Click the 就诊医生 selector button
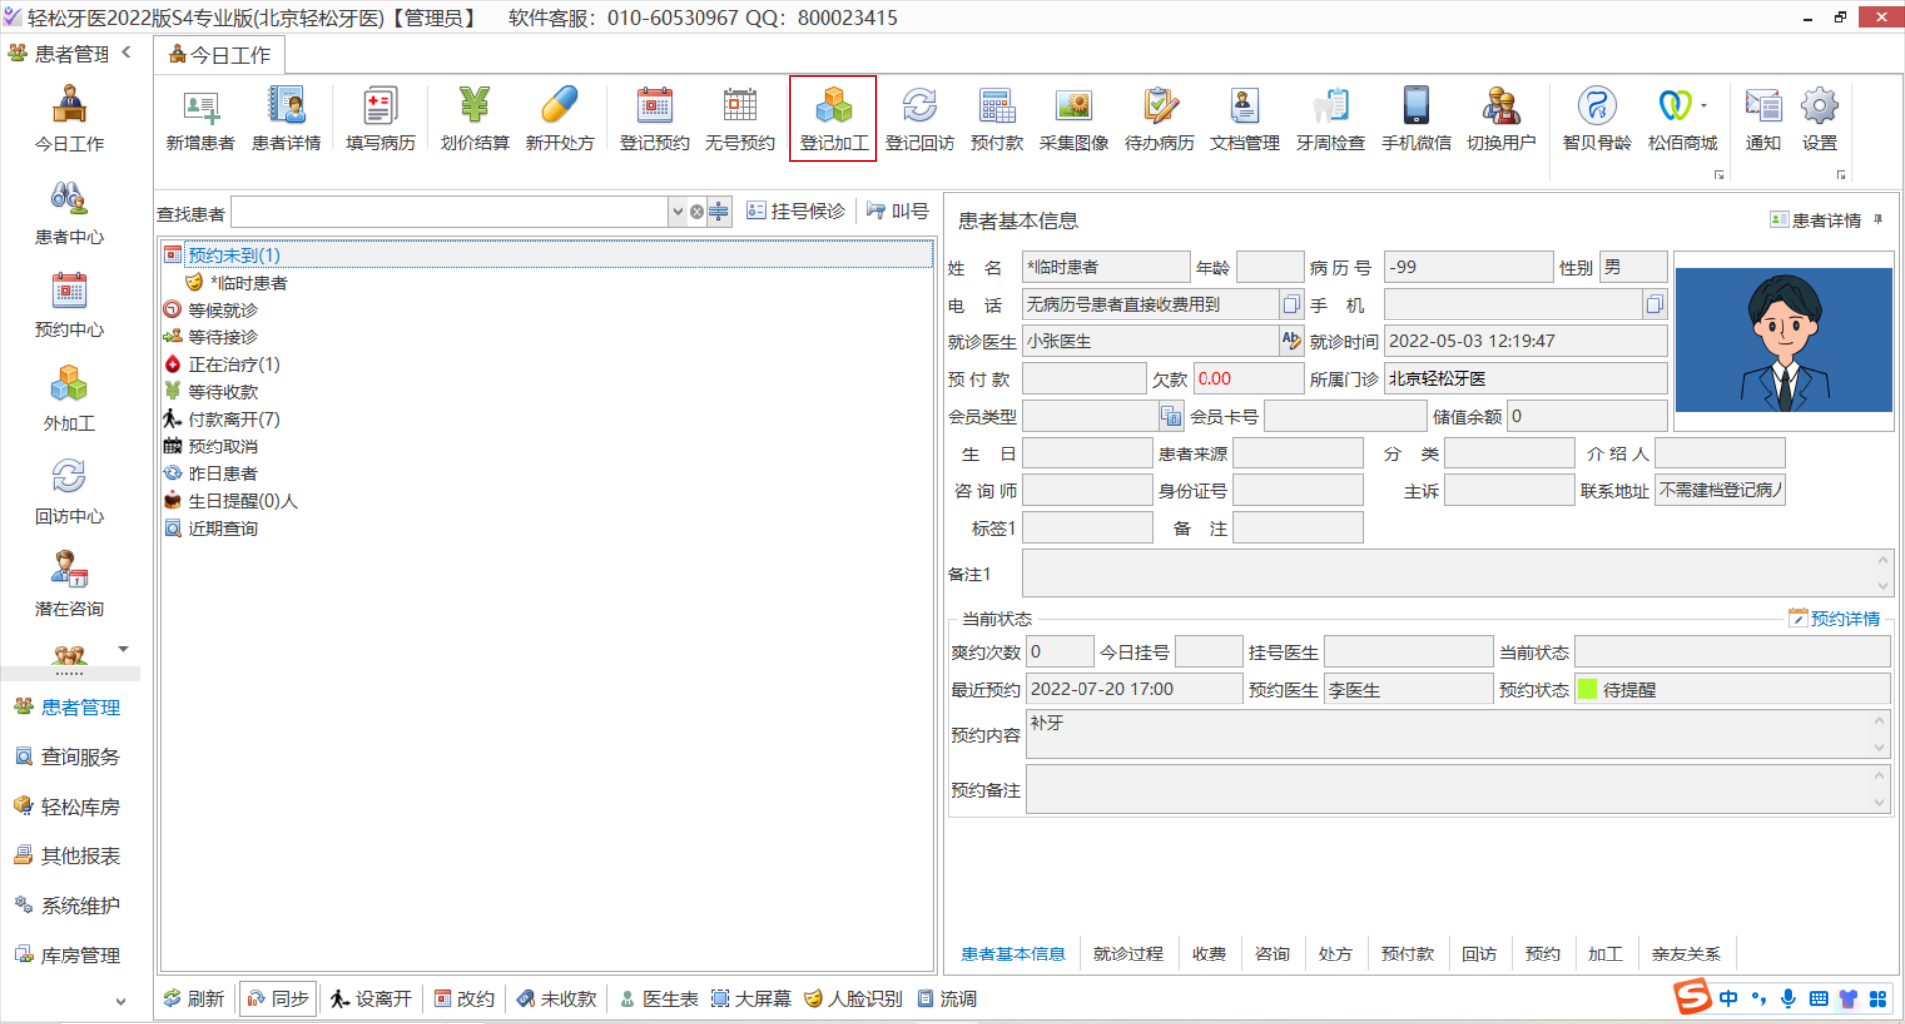1905x1024 pixels. pyautogui.click(x=1291, y=340)
